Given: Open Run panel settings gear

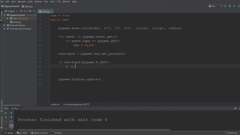Looking at the screenshot, I should [235, 108].
